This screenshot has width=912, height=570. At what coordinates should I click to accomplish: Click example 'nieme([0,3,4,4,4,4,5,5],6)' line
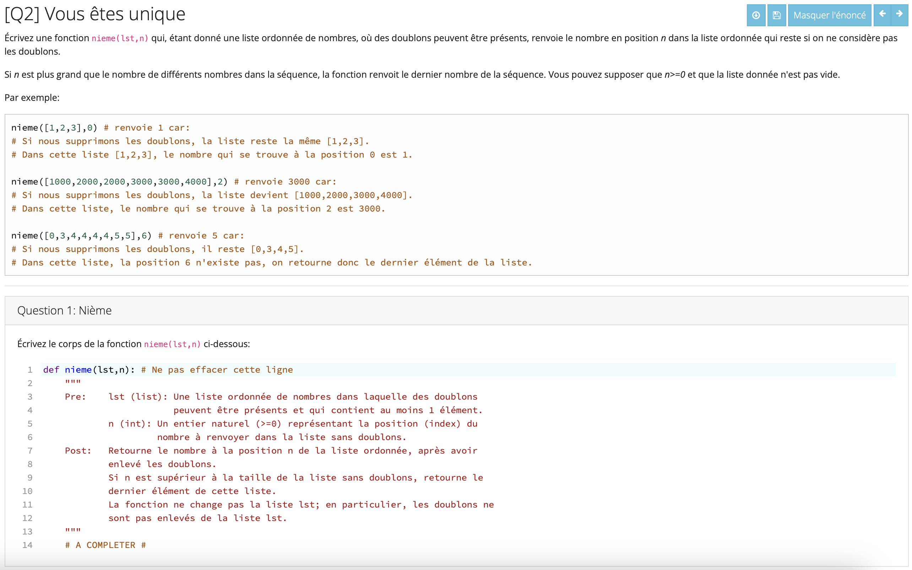tap(127, 236)
